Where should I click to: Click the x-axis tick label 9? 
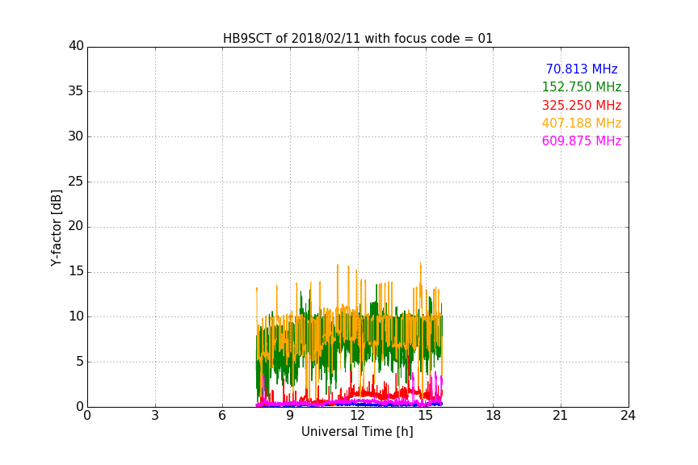[290, 416]
